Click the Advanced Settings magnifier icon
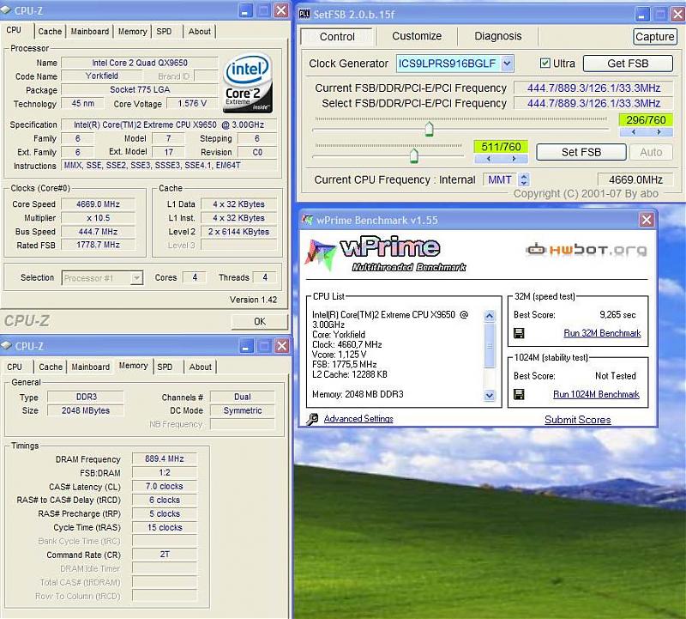The image size is (686, 619). (312, 419)
